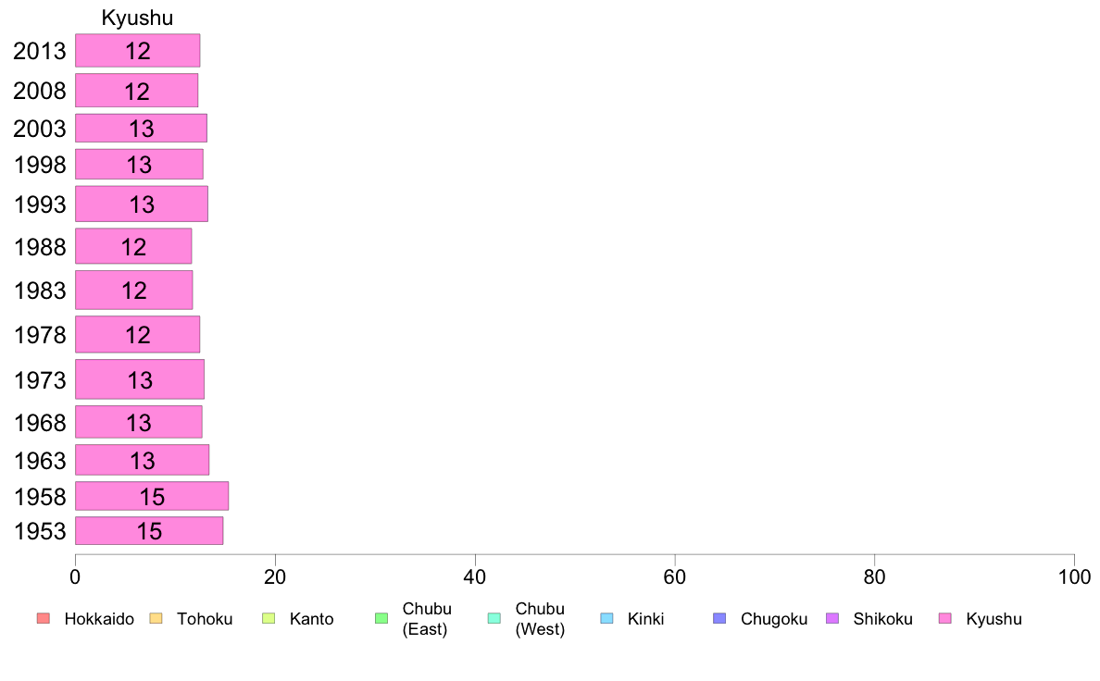Click the 1973 year axis label
Image resolution: width=1100 pixels, height=681 pixels.
pos(40,380)
